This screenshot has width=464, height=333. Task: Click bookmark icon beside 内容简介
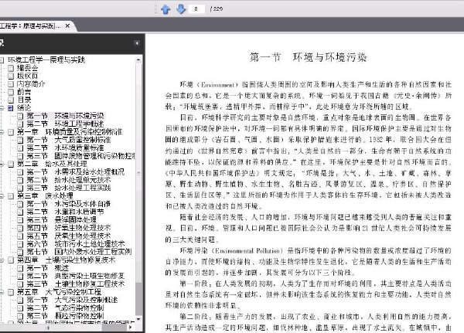11,84
